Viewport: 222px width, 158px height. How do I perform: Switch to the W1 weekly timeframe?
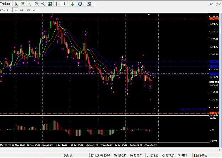click(x=28, y=10)
